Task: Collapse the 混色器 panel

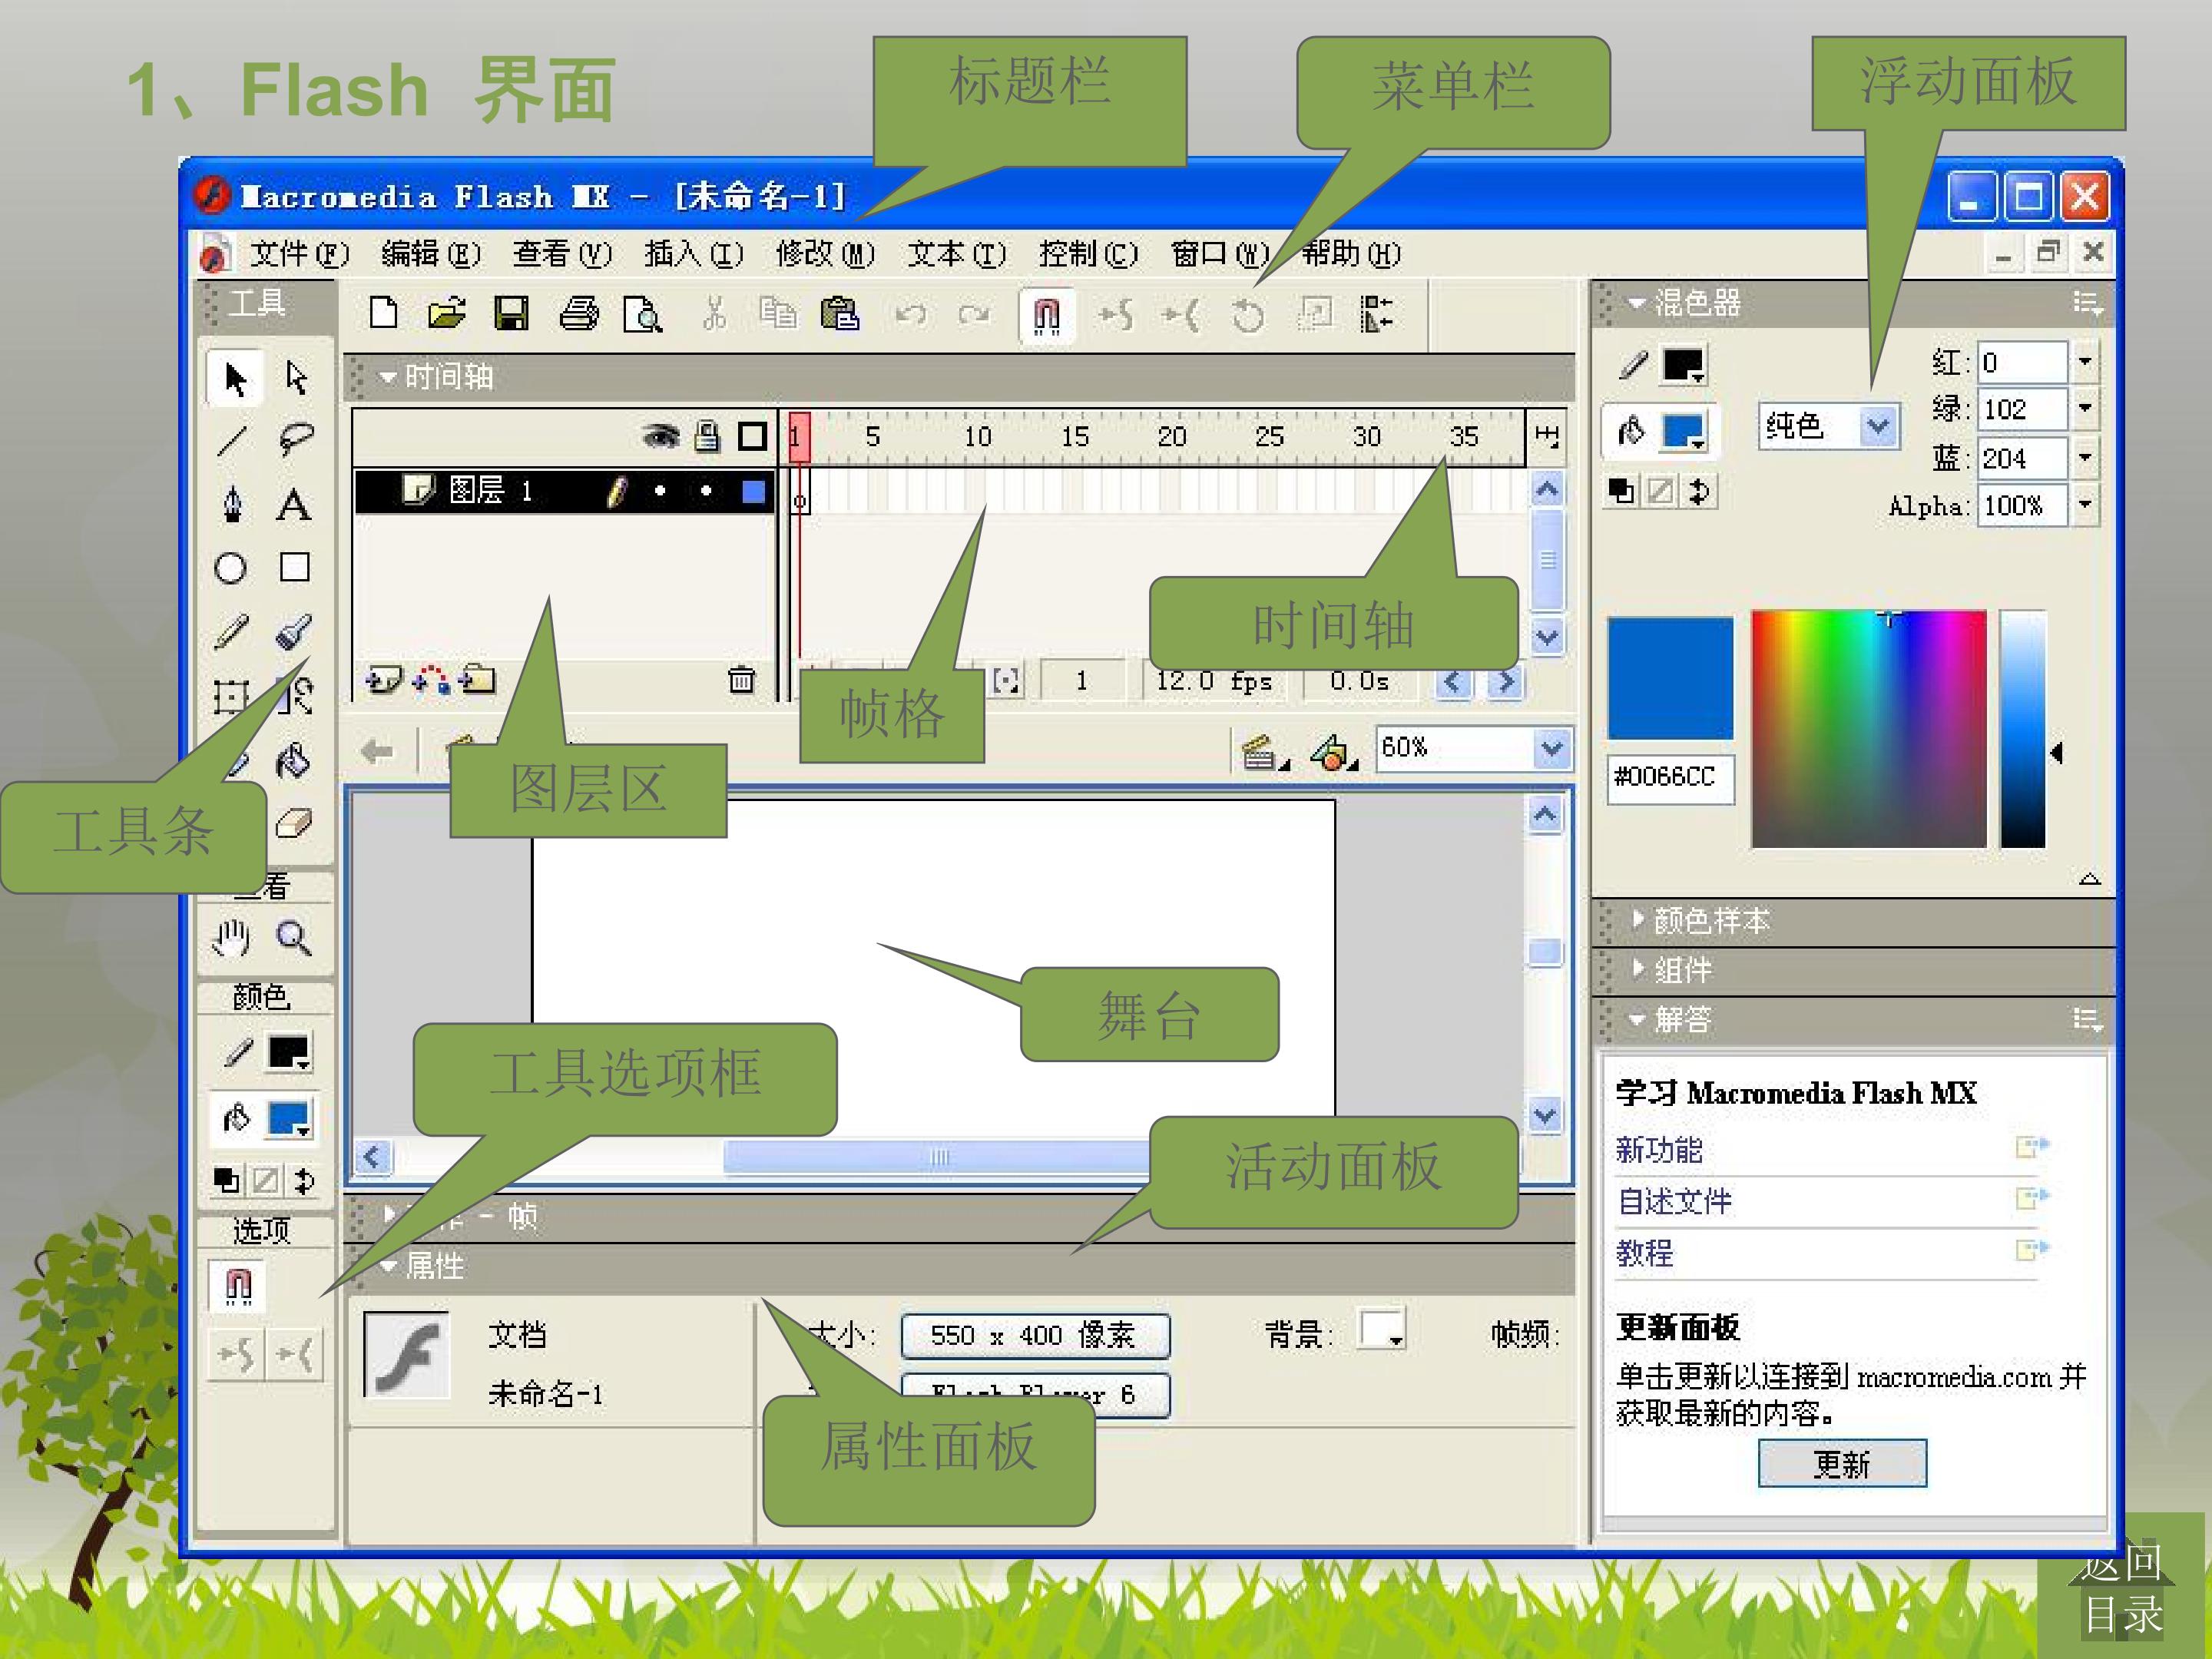Action: point(1636,302)
